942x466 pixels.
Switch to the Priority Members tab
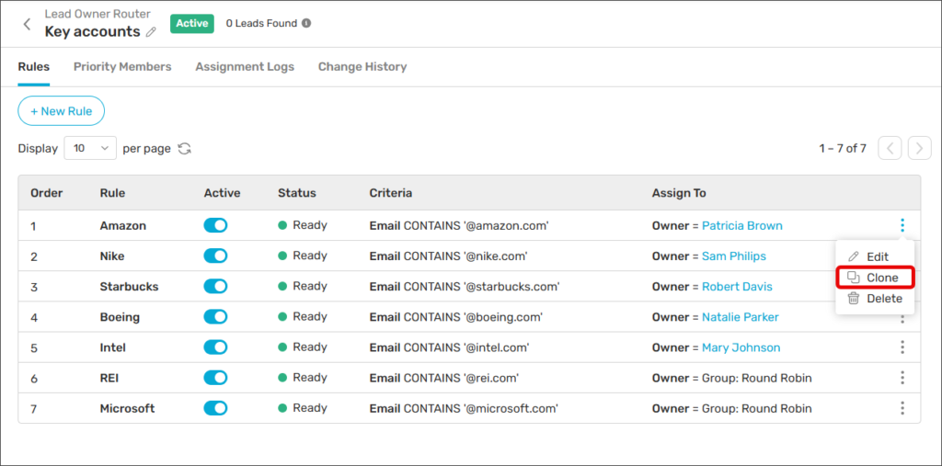122,67
